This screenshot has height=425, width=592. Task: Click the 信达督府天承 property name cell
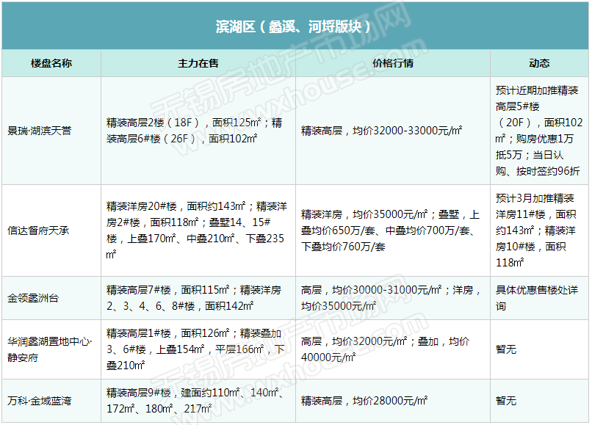click(x=51, y=230)
